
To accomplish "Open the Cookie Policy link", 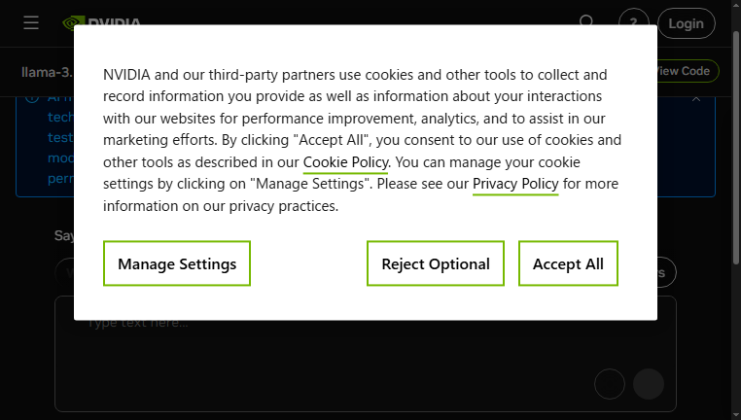I will pos(345,162).
